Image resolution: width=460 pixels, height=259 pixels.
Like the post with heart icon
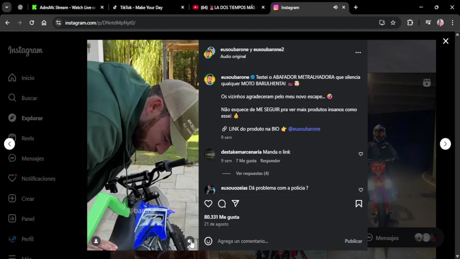pyautogui.click(x=208, y=204)
